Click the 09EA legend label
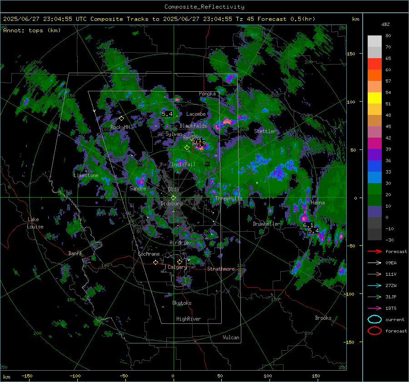Screen dimensions: 409x382 point(391,263)
